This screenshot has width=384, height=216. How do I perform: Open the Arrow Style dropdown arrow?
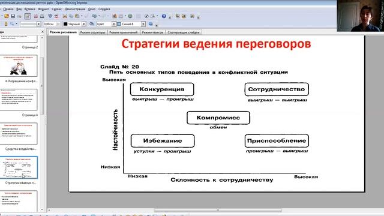(x=16, y=24)
